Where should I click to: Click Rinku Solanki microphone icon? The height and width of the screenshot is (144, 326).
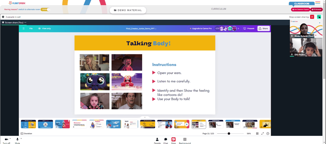(x=292, y=36)
